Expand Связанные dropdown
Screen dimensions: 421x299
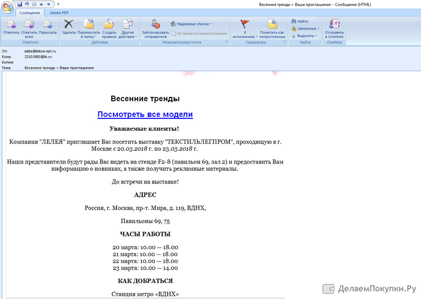point(305,29)
